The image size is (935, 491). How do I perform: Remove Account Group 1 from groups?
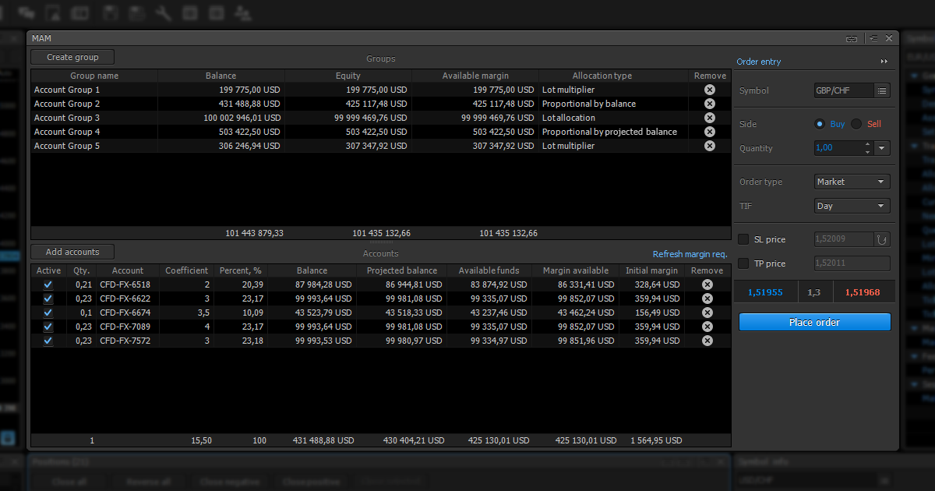pos(709,90)
